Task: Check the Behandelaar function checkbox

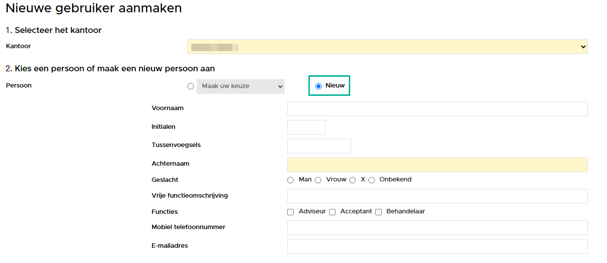Action: coord(378,212)
